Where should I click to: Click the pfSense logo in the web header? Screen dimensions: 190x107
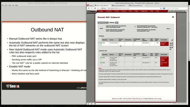pos(91,11)
